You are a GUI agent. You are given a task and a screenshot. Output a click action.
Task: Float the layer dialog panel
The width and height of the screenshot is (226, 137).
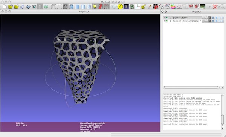coord(166,12)
